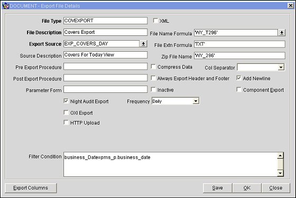Screen dimensions: 296x198
Task: Disable the Add Newline checkbox
Action: pos(239,78)
